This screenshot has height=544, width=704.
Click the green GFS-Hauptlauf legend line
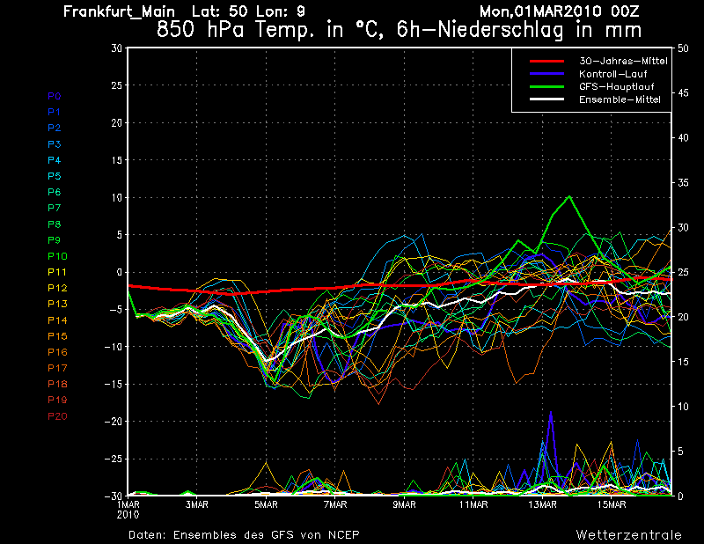click(546, 87)
